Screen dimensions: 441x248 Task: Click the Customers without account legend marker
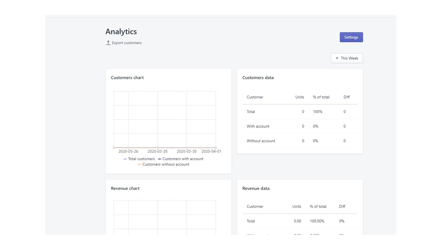[140, 164]
